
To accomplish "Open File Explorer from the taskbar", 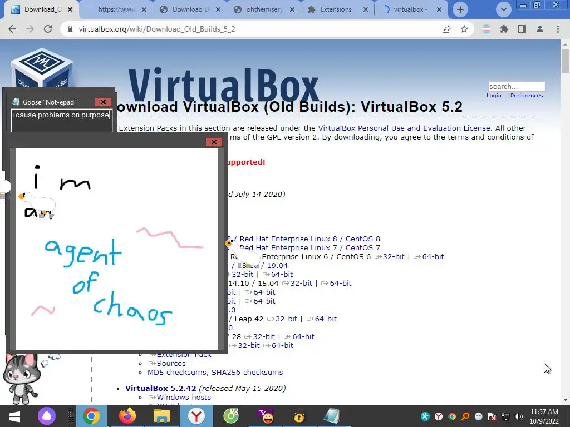I will pos(162,416).
